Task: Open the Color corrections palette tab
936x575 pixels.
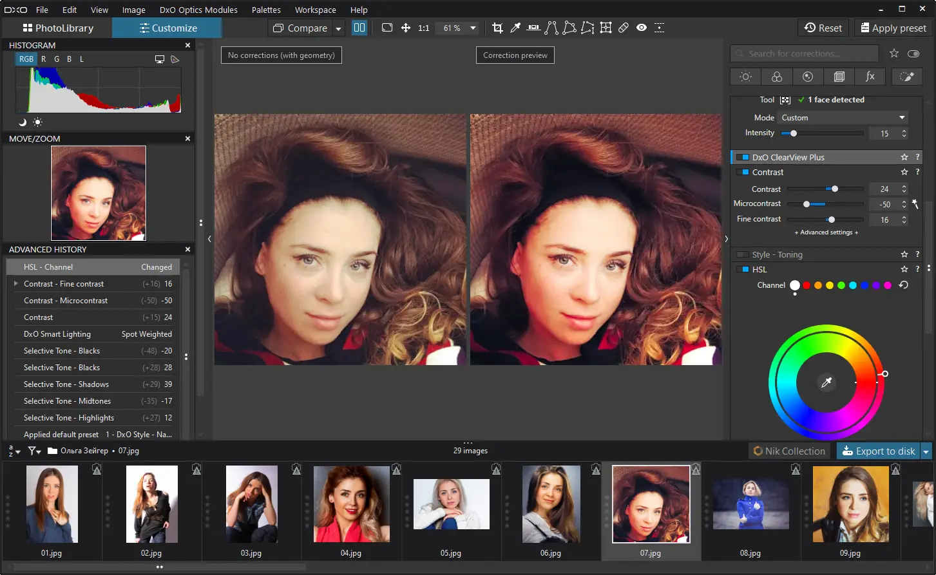Action: 776,77
